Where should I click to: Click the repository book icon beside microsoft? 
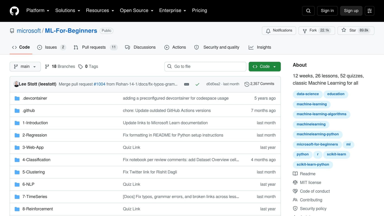coord(12,31)
